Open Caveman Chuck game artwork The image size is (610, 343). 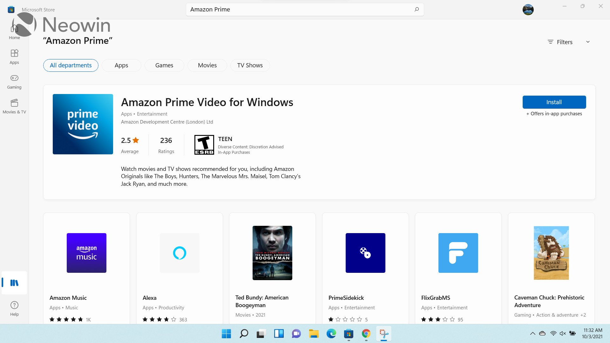coord(551,253)
